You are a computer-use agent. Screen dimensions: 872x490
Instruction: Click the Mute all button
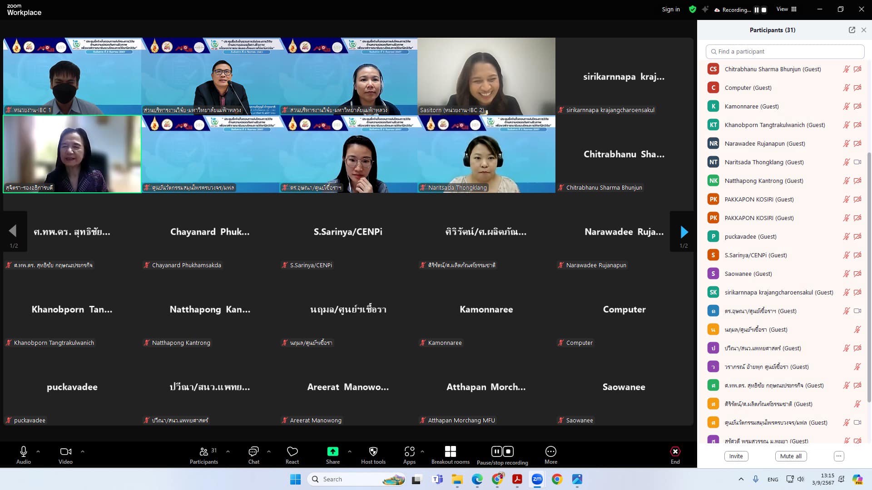tap(791, 456)
